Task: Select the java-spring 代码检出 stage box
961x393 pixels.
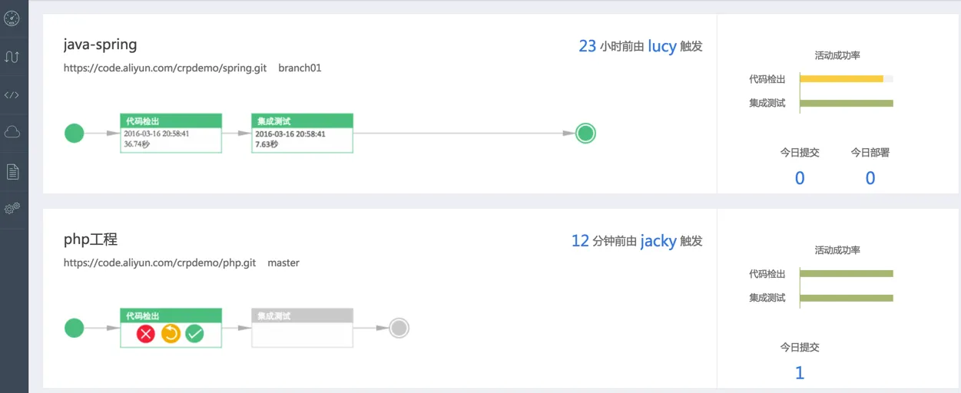Action: [x=171, y=134]
